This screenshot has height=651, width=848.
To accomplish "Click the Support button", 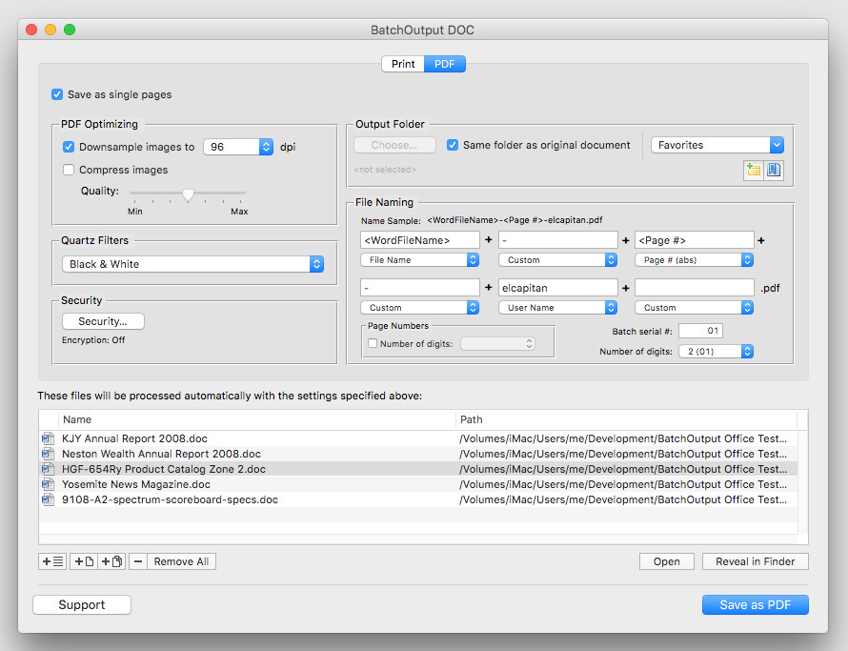I will pos(82,605).
